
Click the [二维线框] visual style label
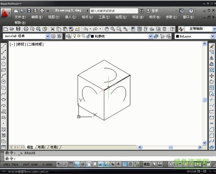pos(35,44)
